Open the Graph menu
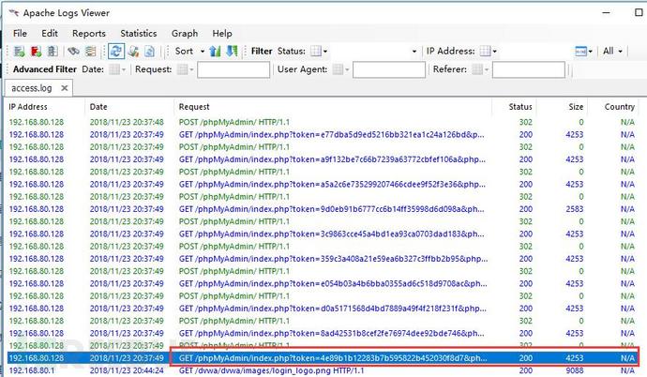The image size is (647, 377). [x=185, y=34]
